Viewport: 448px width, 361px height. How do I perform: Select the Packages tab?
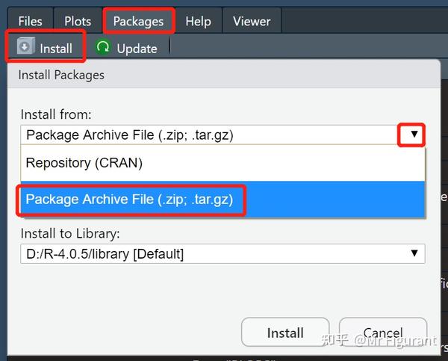139,21
